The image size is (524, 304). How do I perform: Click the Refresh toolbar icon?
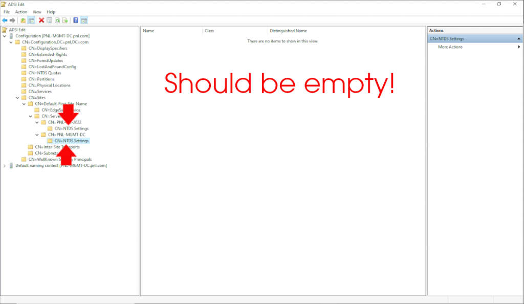click(x=57, y=20)
